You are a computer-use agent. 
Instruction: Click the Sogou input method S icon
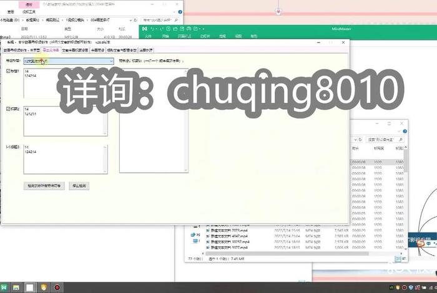(x=421, y=244)
